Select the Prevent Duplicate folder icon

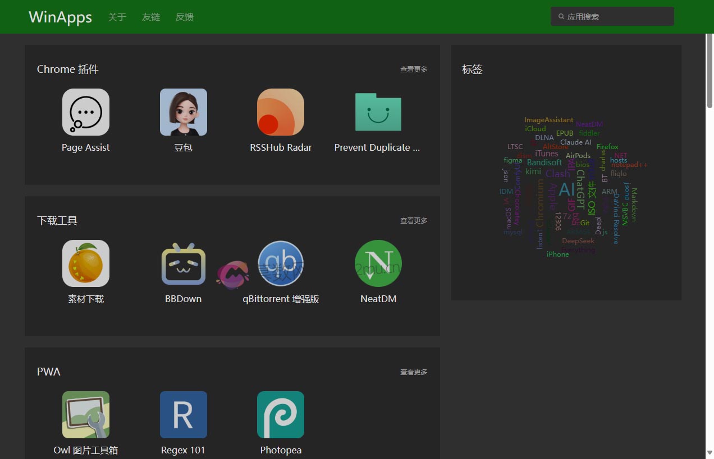pos(378,112)
